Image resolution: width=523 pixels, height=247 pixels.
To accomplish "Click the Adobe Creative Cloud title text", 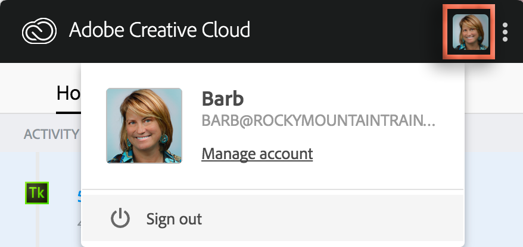I will (160, 30).
